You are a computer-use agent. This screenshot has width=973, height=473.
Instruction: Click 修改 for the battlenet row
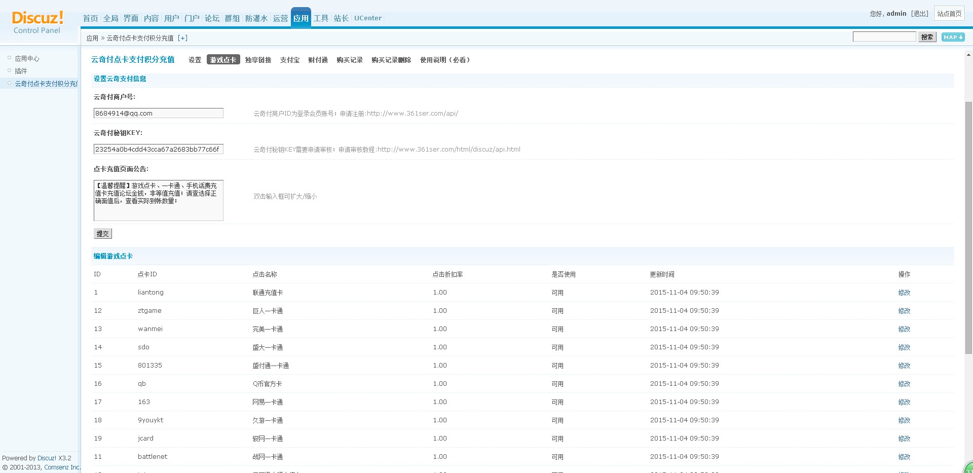pyautogui.click(x=904, y=457)
